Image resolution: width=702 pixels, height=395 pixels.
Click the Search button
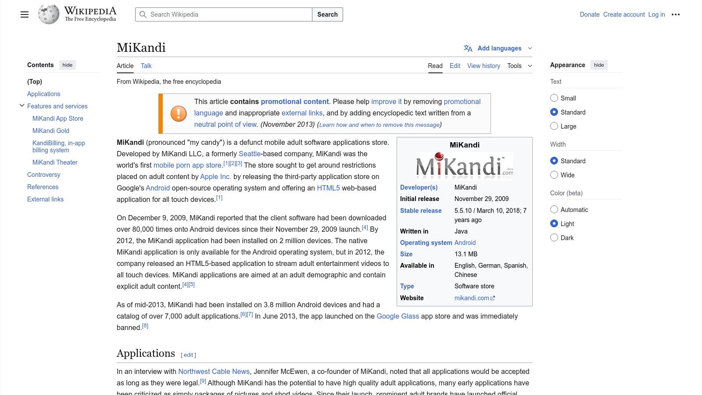[327, 14]
